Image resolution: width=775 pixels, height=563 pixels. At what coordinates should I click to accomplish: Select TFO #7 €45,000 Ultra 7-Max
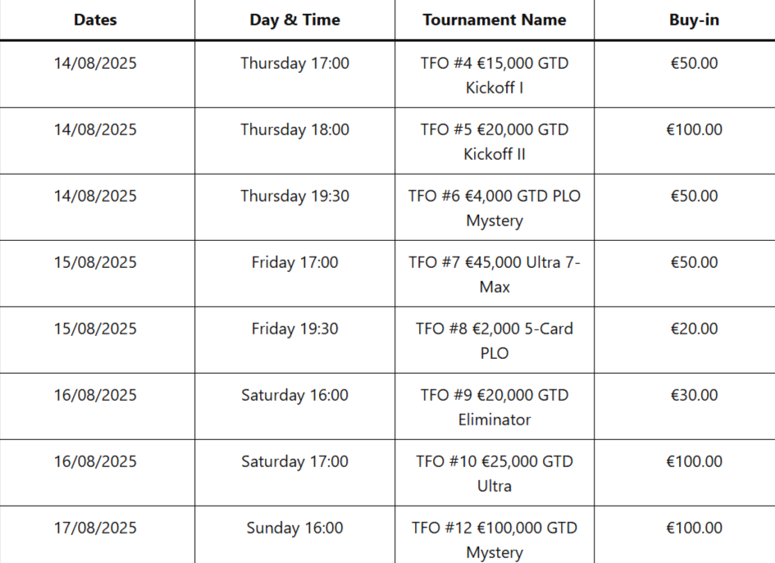pyautogui.click(x=495, y=274)
